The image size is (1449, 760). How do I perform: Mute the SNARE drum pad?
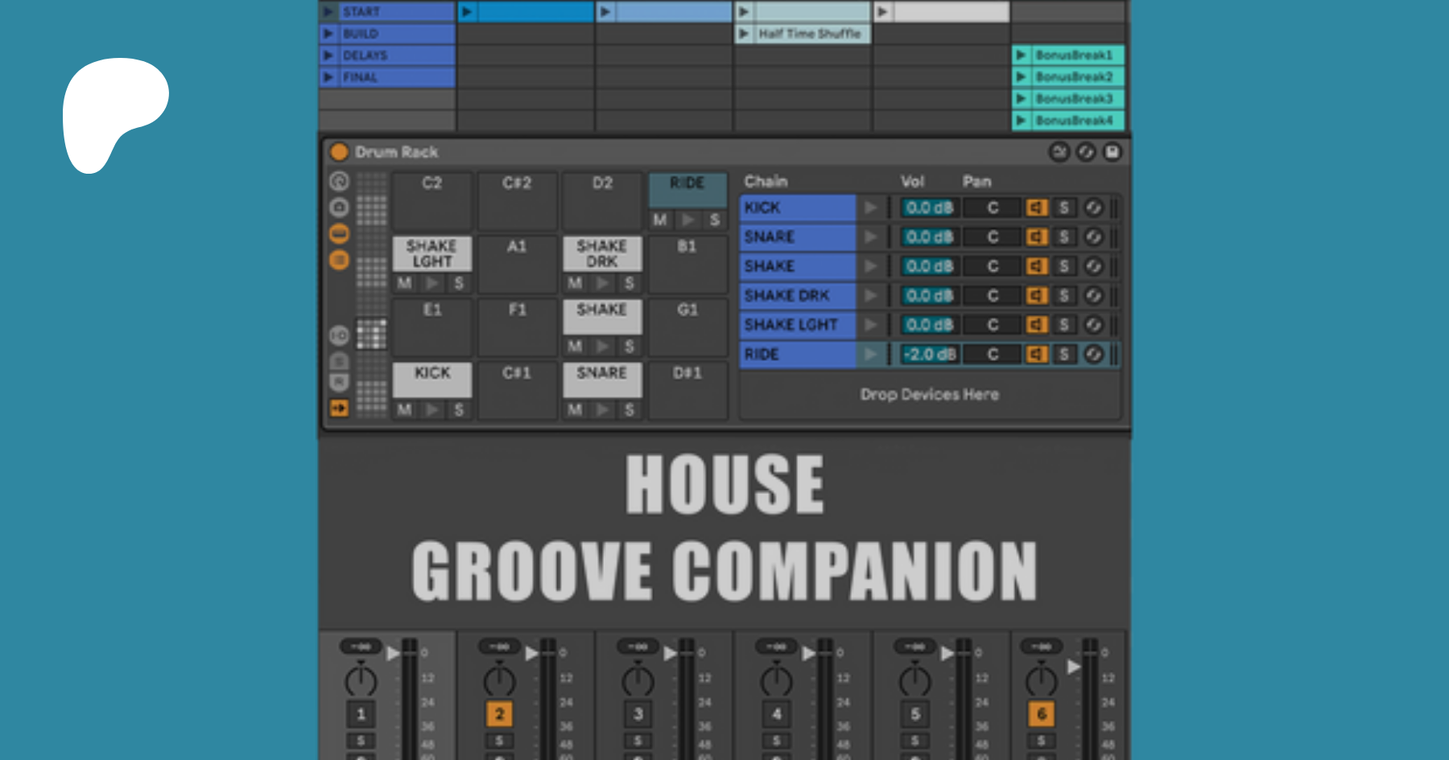(x=575, y=409)
